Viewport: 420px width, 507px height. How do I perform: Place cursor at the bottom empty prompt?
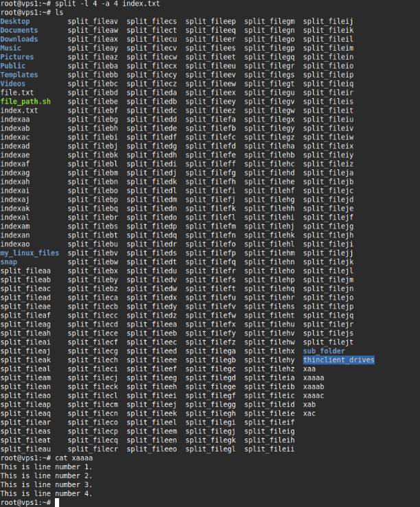[59, 502]
